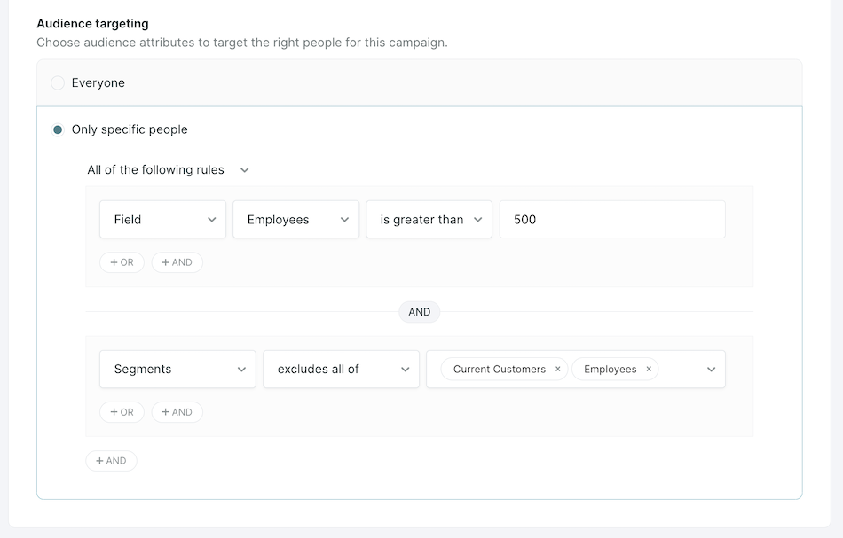The image size is (843, 538).
Task: Open the Employees attribute dropdown
Action: [x=295, y=219]
